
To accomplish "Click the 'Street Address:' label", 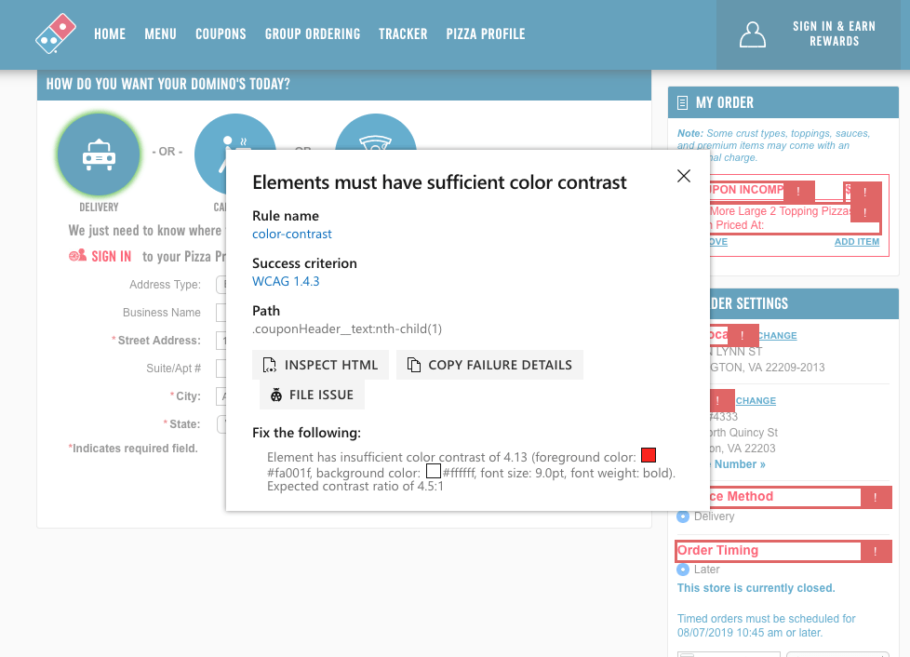I will (159, 341).
